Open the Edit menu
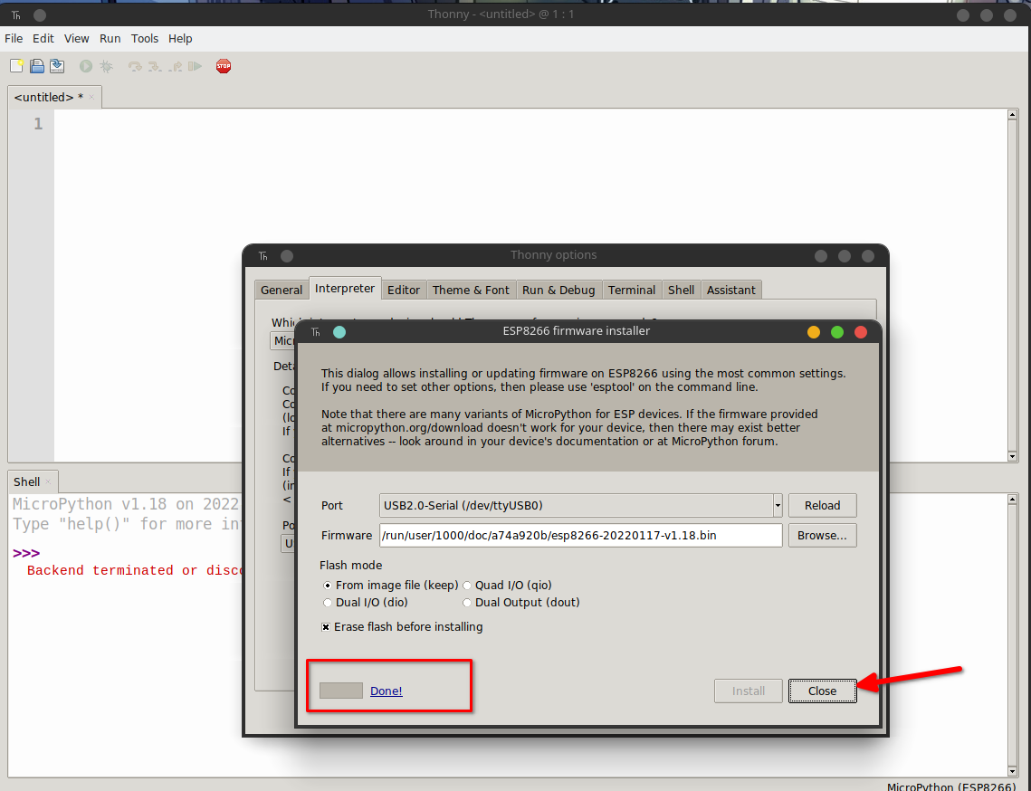The width and height of the screenshot is (1031, 791). pos(43,38)
